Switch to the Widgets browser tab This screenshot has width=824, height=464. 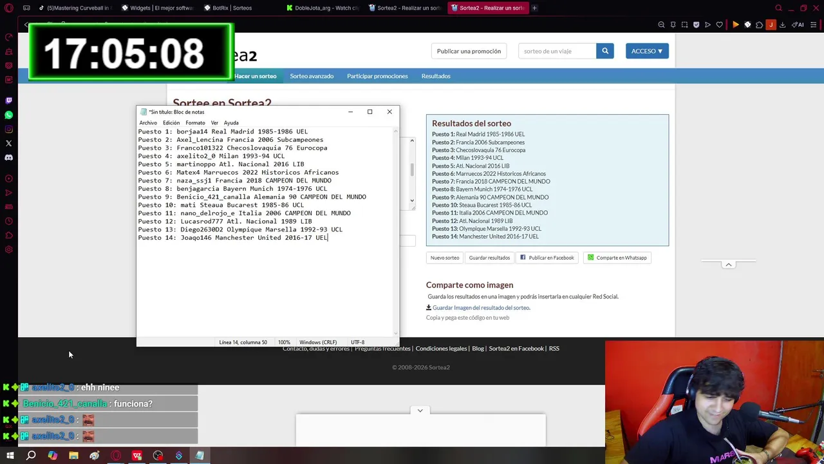coord(158,8)
